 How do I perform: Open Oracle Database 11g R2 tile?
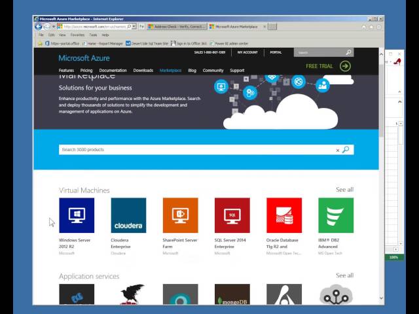pos(284,215)
